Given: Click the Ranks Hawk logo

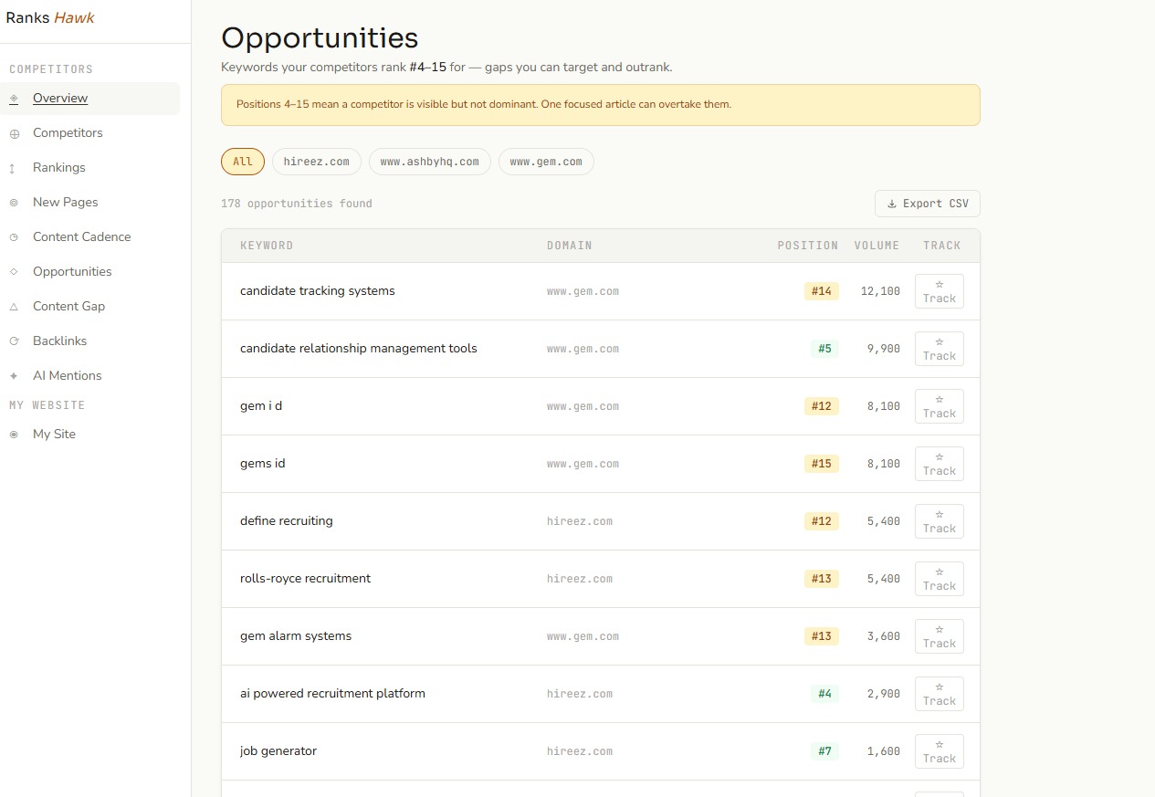Looking at the screenshot, I should click(50, 17).
